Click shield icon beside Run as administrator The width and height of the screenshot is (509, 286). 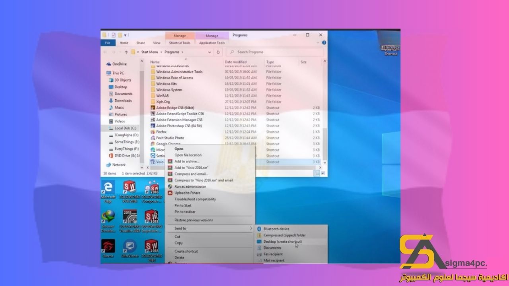[170, 186]
